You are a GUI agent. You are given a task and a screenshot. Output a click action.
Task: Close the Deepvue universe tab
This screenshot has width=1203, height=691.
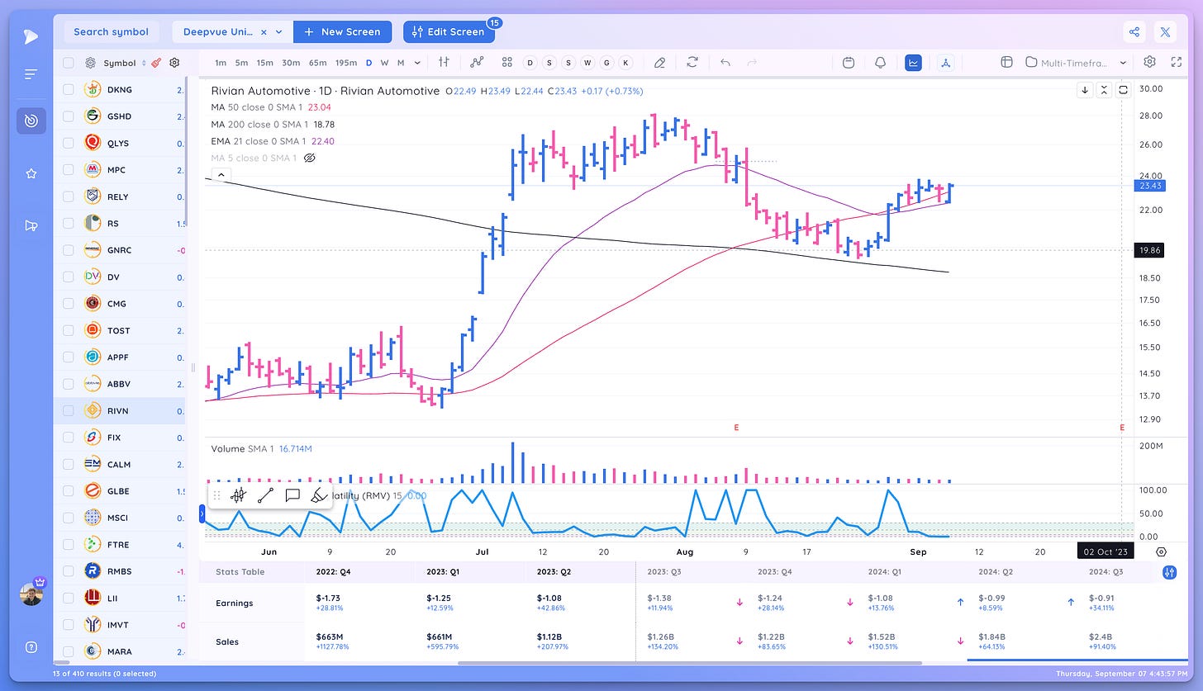point(264,32)
